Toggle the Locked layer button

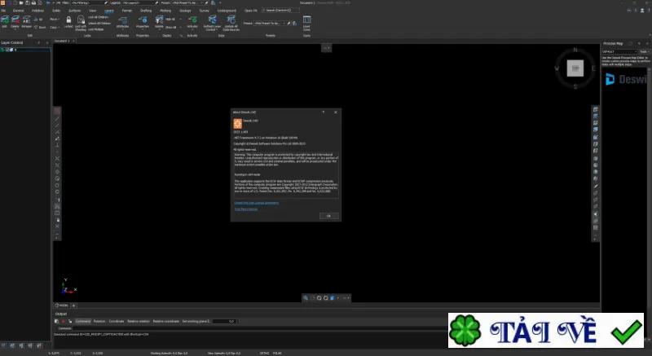(x=68, y=22)
